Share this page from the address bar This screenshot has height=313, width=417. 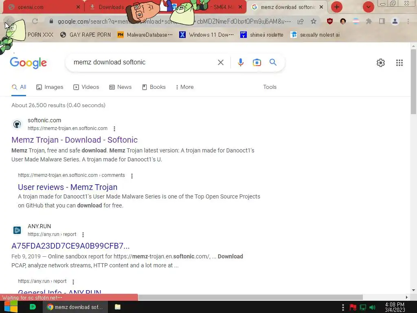click(301, 21)
